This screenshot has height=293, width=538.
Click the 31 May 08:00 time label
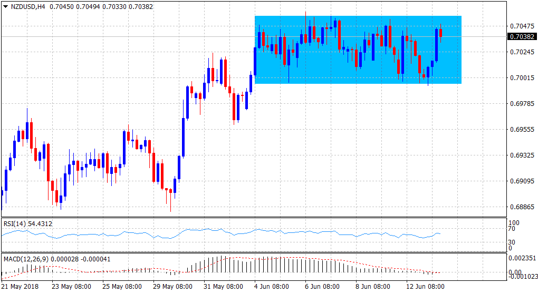(223, 287)
